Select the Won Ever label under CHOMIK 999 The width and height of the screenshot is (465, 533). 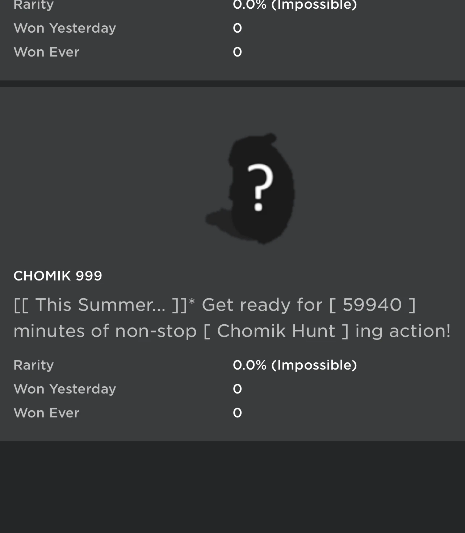coord(46,413)
